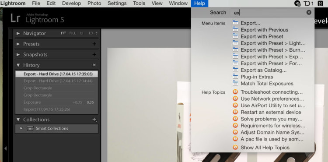This screenshot has height=162, width=328.
Task: Click the question icon beside Restart an external device
Action: coord(235,112)
